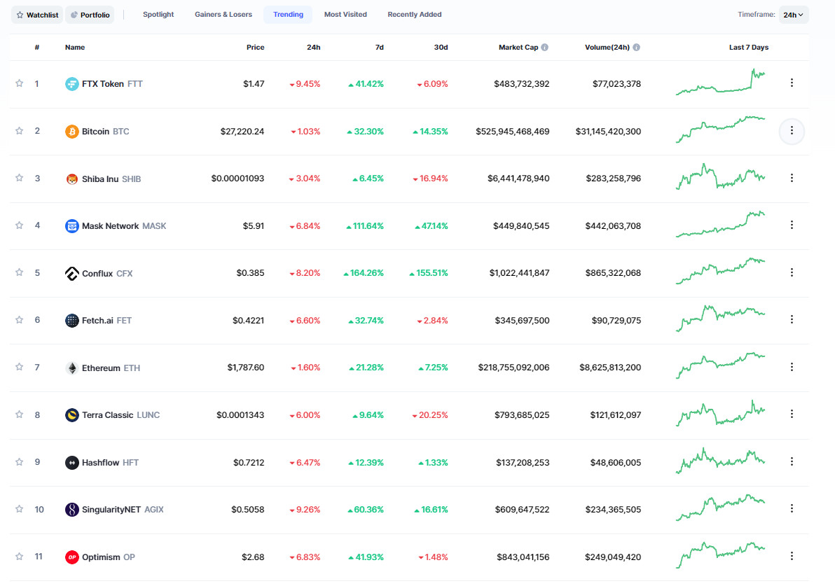Switch to the Gainers & Losers tab
Screen dimensions: 835x586
(223, 15)
